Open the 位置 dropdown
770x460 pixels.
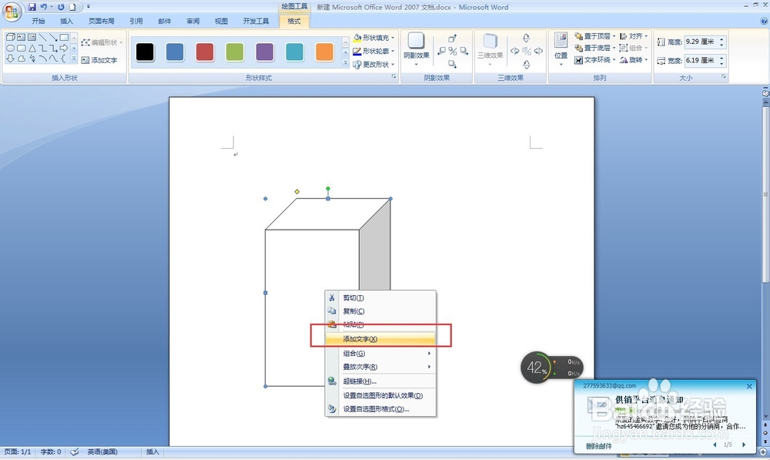(561, 49)
